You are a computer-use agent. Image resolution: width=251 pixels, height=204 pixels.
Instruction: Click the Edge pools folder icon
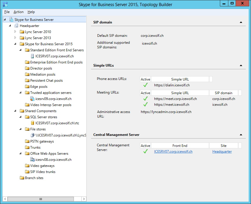point(27,86)
